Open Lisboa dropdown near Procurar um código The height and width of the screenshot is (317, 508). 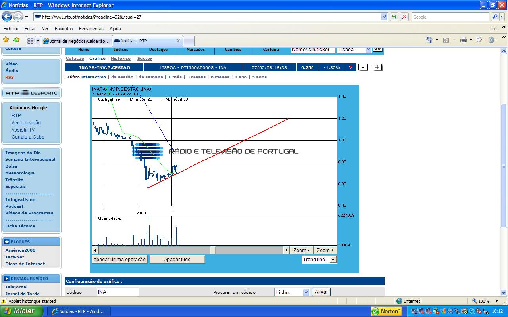pos(306,292)
